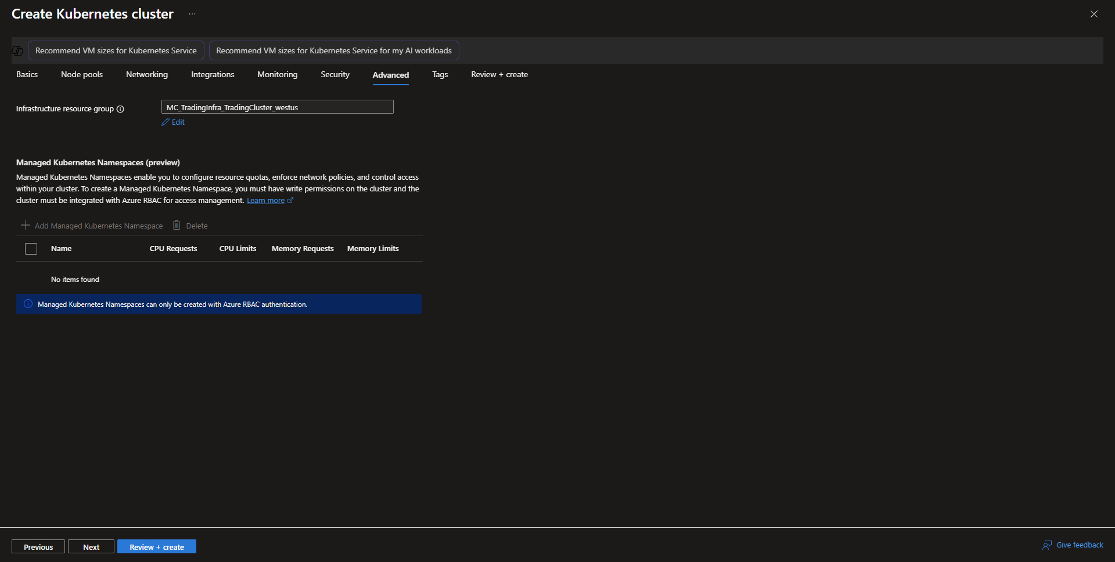Click the info icon for Infrastructure resource group
Image resolution: width=1115 pixels, height=562 pixels.
120,109
